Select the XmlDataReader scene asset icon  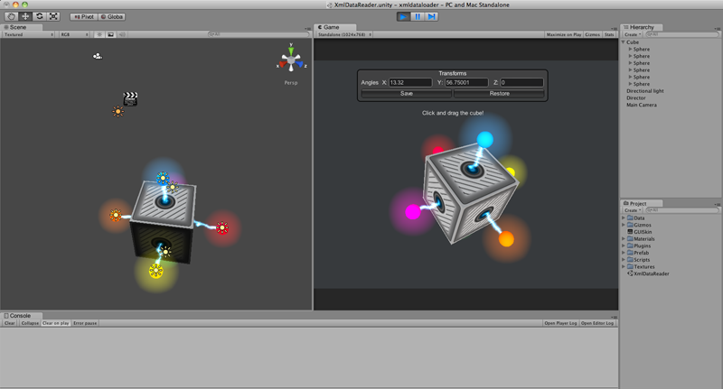[630, 273]
